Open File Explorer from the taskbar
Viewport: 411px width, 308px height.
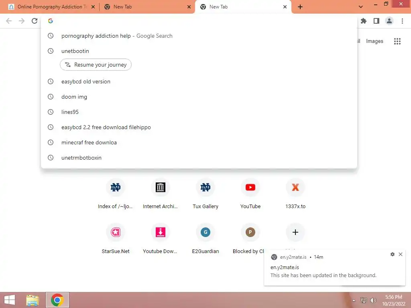click(x=33, y=300)
